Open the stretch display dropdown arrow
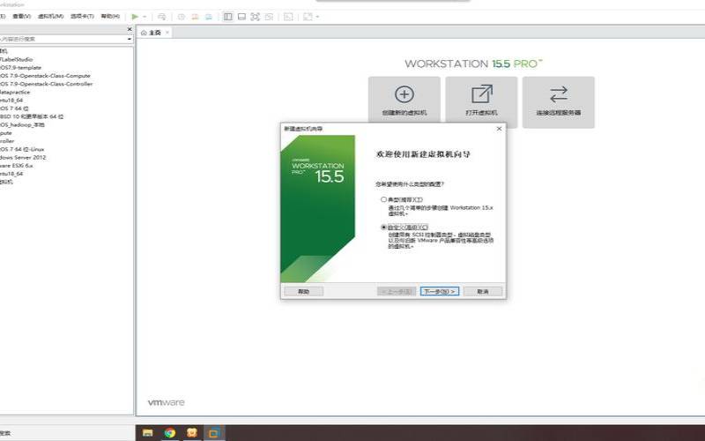 tap(317, 17)
